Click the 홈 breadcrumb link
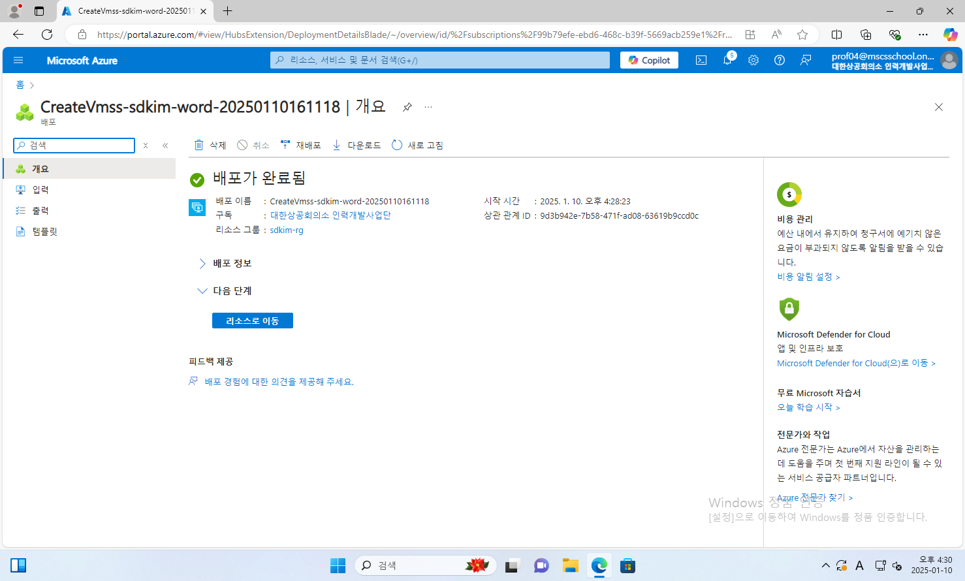This screenshot has height=581, width=965. click(x=20, y=85)
